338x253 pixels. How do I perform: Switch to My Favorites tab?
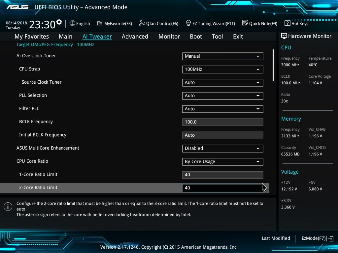point(32,37)
